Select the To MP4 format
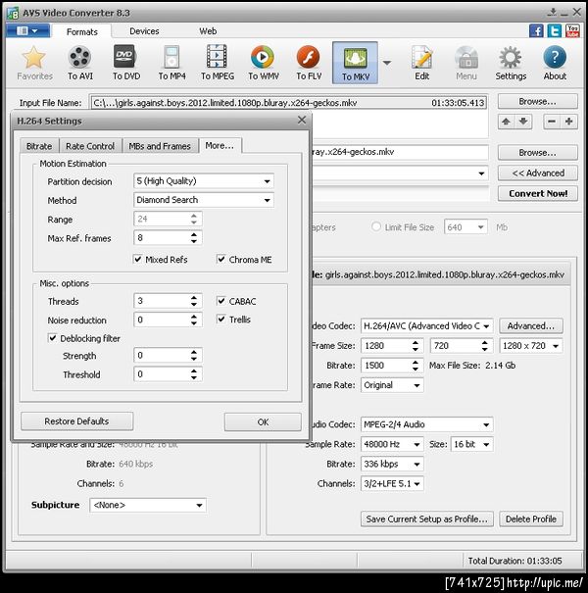 click(171, 63)
